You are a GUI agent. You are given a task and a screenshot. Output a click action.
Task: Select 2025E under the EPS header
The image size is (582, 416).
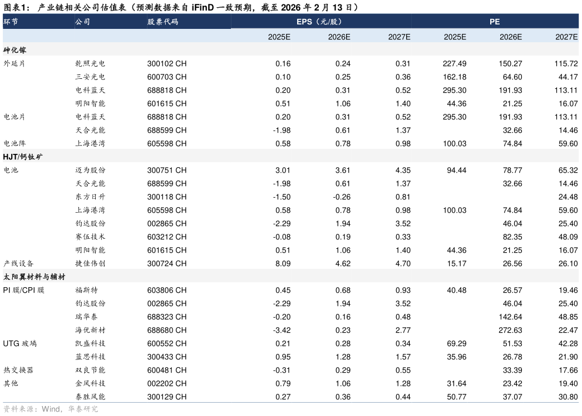pos(279,37)
